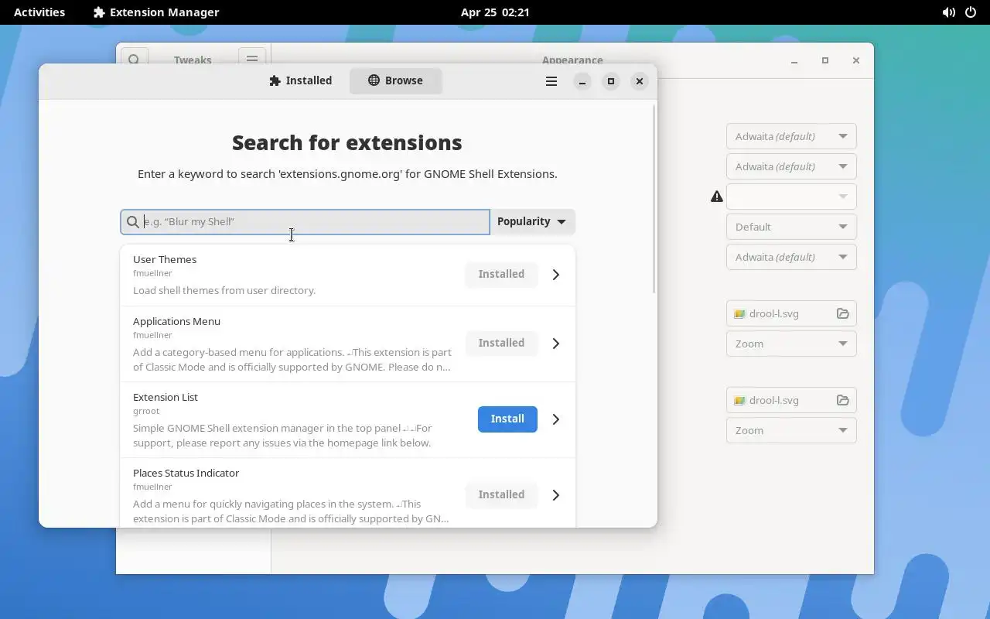990x619 pixels.
Task: Click the warning triangle icon in Tweaks
Action: [717, 197]
